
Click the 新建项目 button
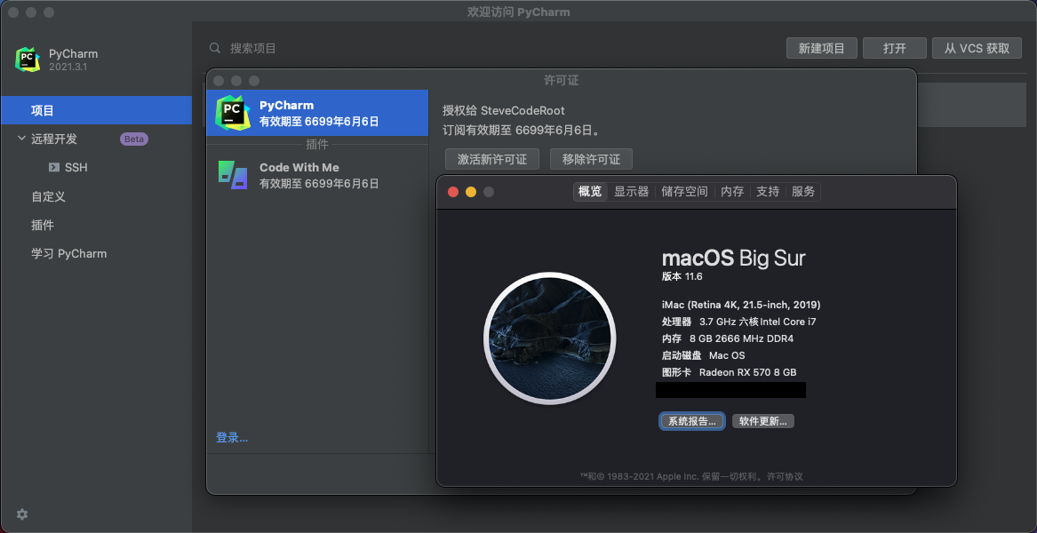tap(821, 48)
